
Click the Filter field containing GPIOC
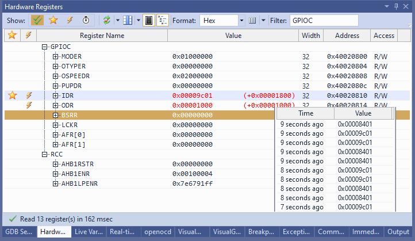(x=324, y=20)
